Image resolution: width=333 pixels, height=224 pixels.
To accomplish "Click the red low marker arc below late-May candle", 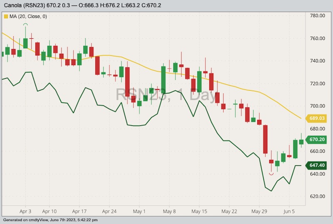I will point(271,174).
